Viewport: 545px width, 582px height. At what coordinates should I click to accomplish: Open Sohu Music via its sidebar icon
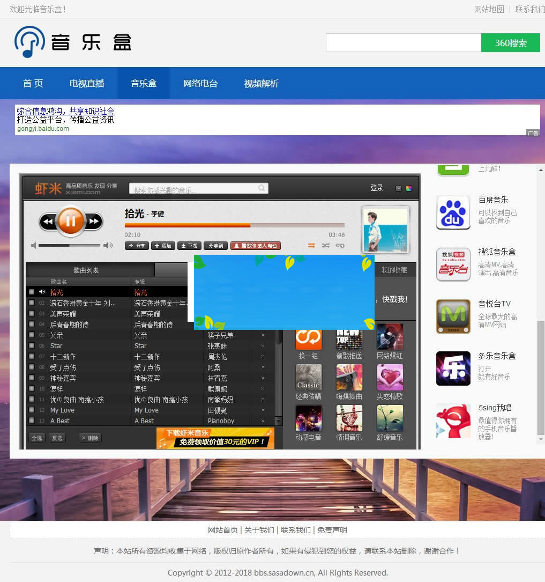pyautogui.click(x=453, y=264)
